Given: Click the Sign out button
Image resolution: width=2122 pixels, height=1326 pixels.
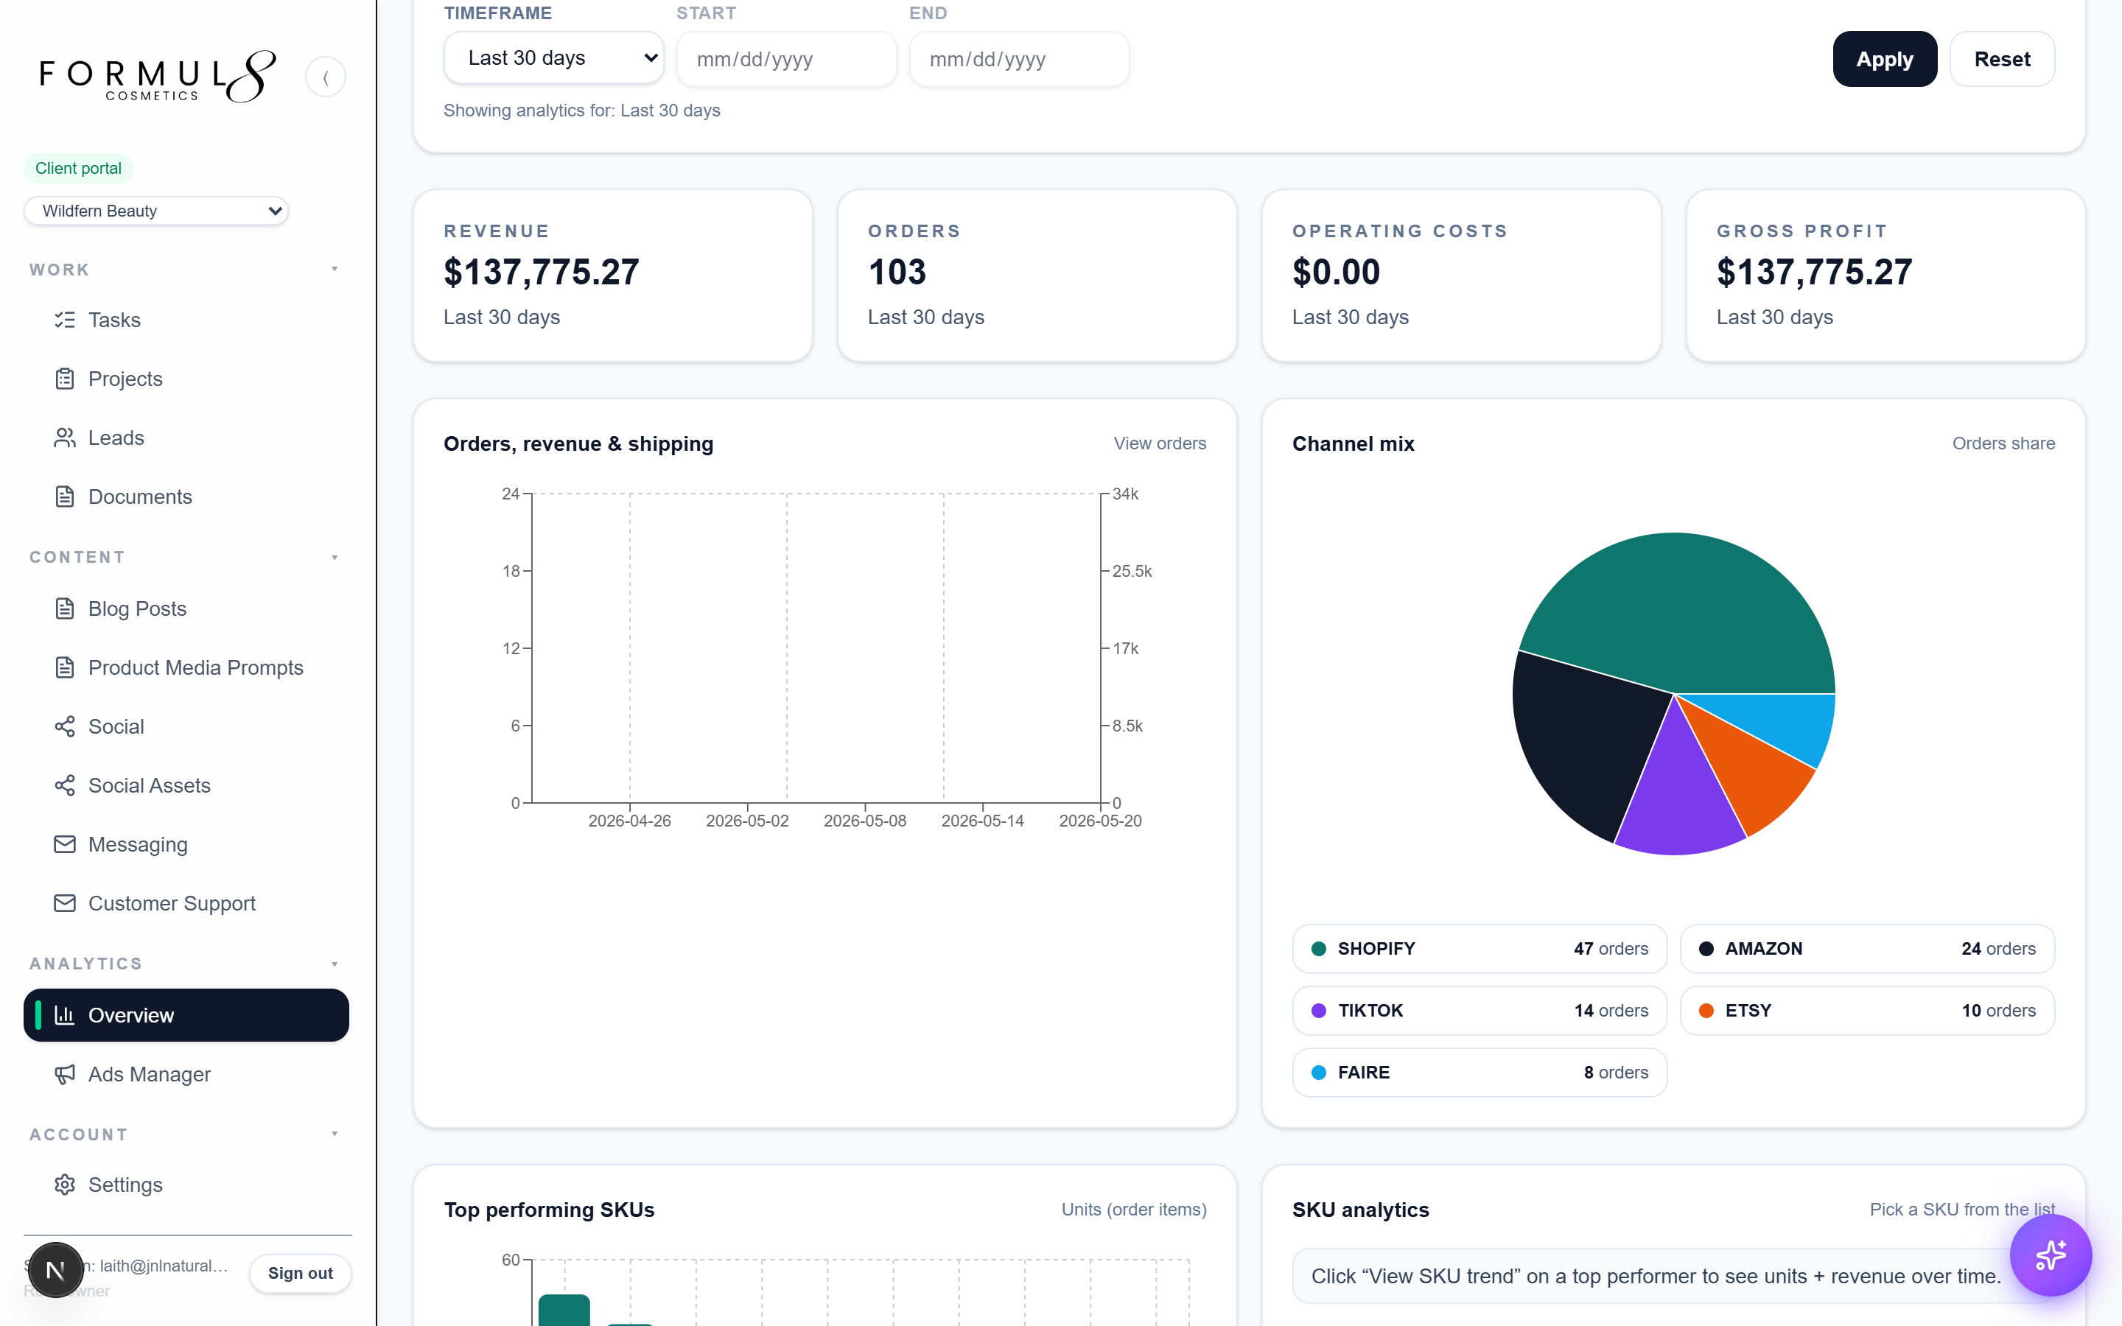Looking at the screenshot, I should [300, 1272].
